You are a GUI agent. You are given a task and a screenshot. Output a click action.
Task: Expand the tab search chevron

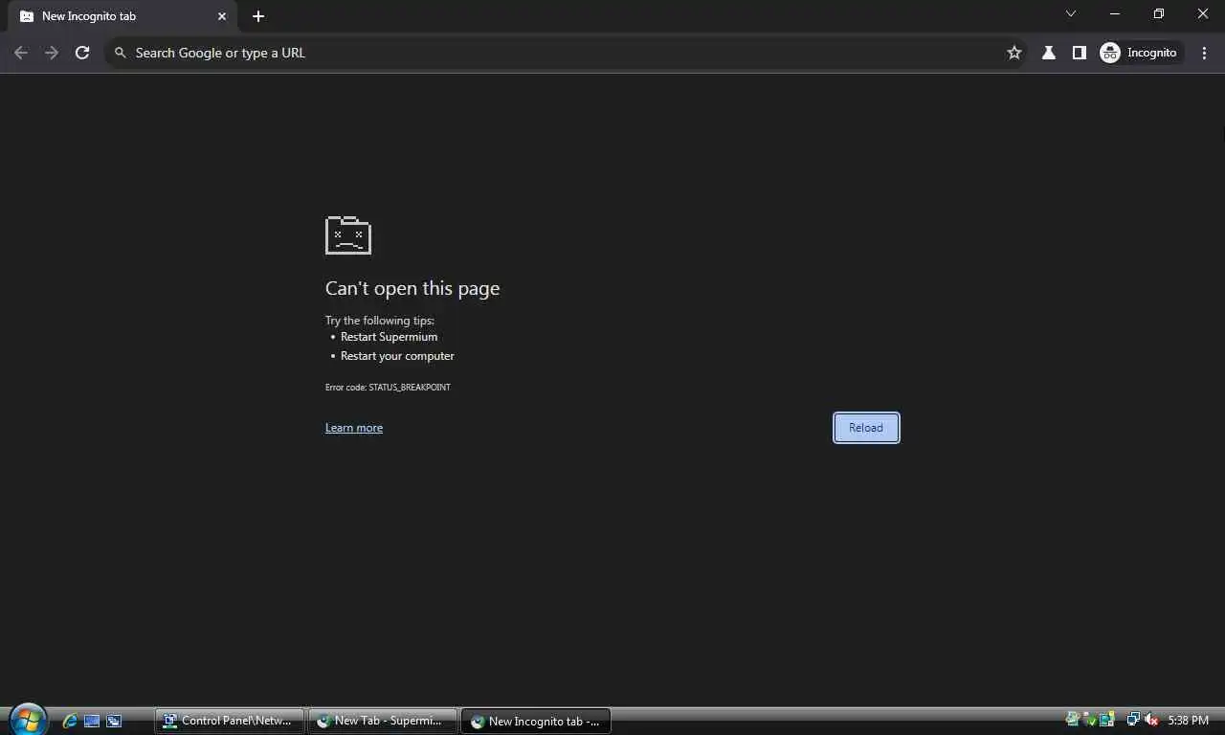tap(1071, 13)
